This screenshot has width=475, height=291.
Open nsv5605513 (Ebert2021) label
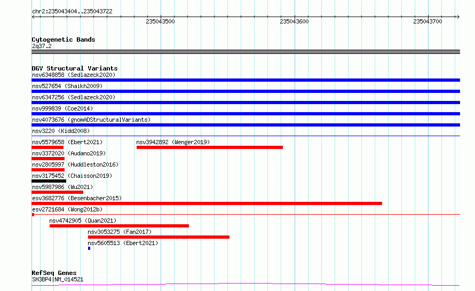click(123, 243)
